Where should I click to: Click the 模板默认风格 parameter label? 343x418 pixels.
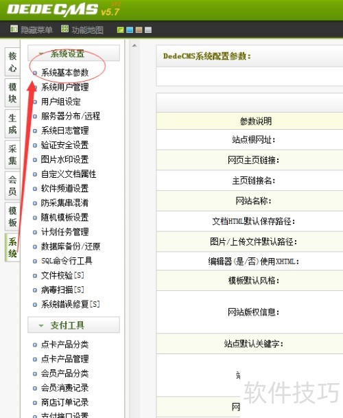253,281
